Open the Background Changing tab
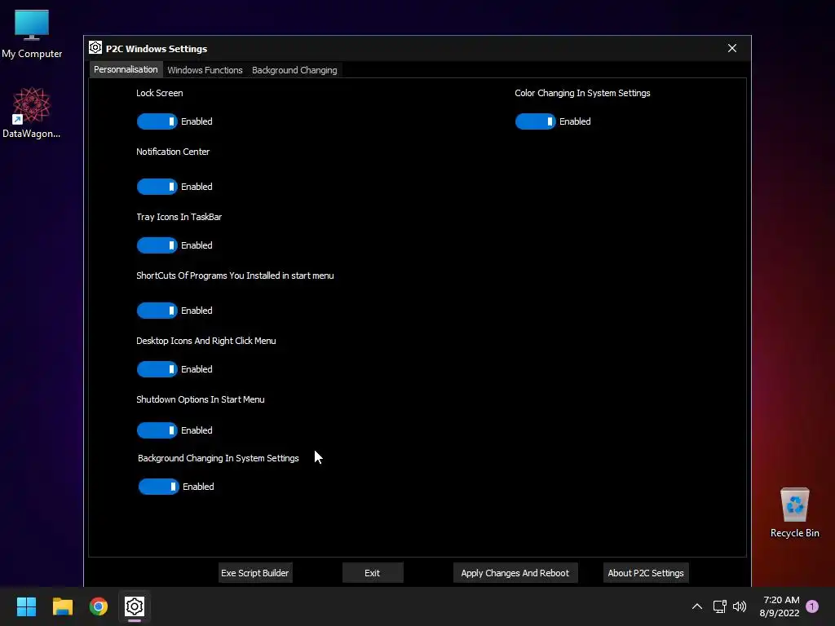The image size is (835, 626). coord(294,70)
